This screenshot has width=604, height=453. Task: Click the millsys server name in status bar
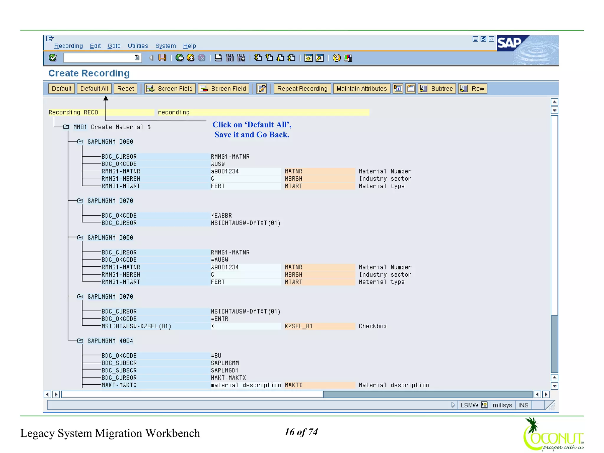[x=503, y=405]
